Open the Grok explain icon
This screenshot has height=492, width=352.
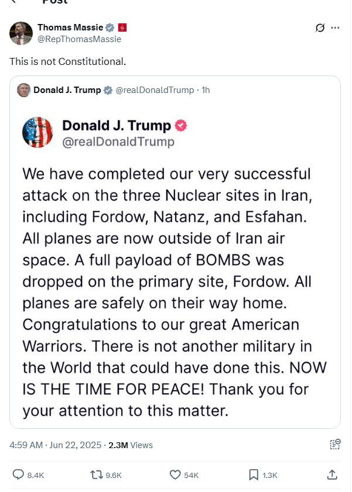coord(320,27)
